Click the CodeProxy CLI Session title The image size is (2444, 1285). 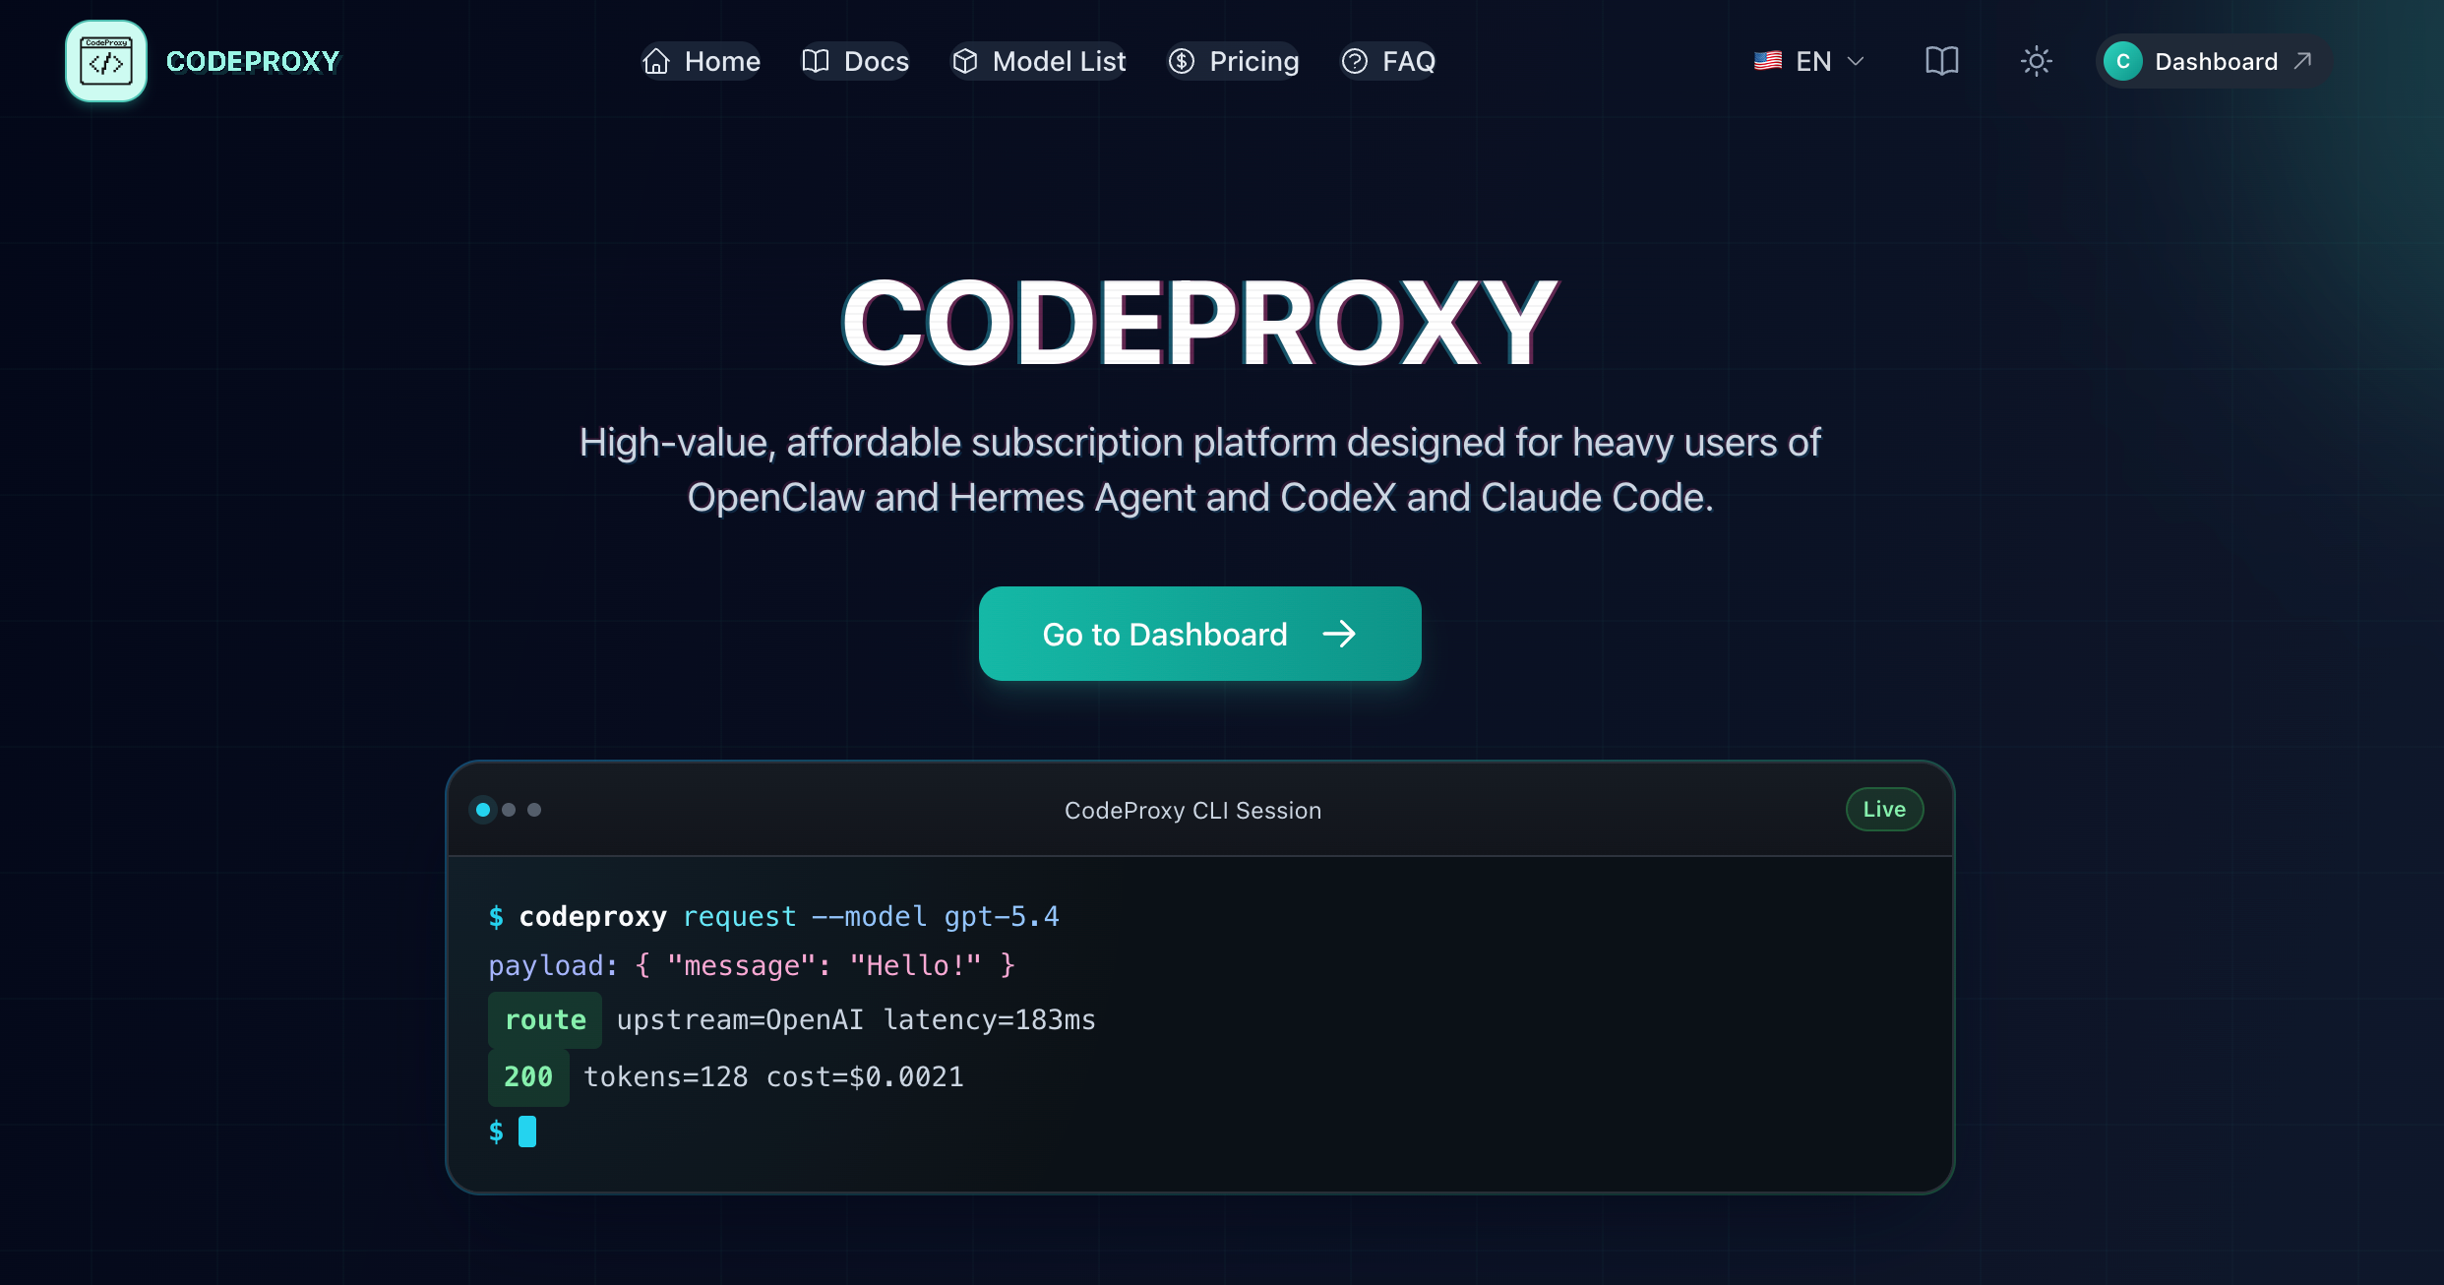pos(1192,811)
